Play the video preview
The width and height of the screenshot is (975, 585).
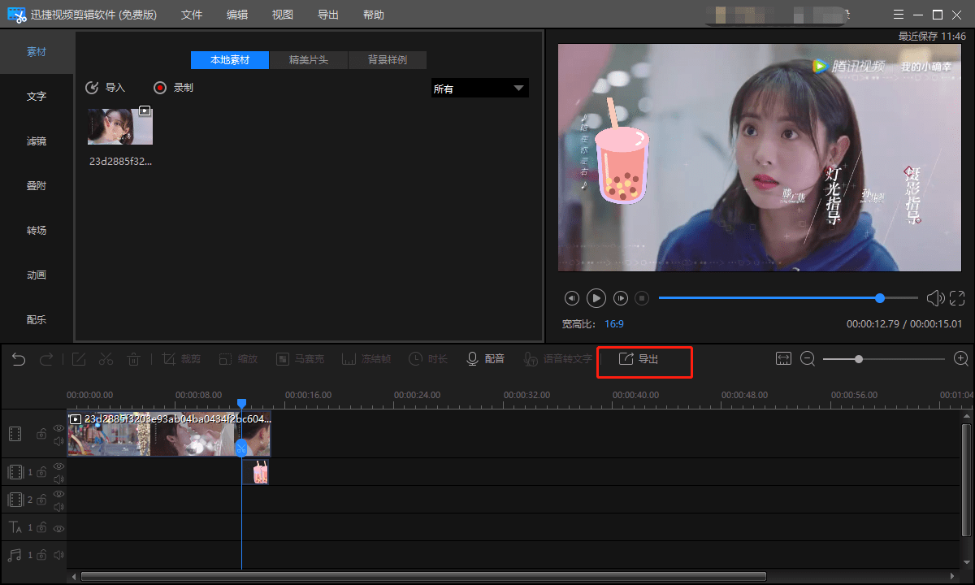tap(596, 298)
